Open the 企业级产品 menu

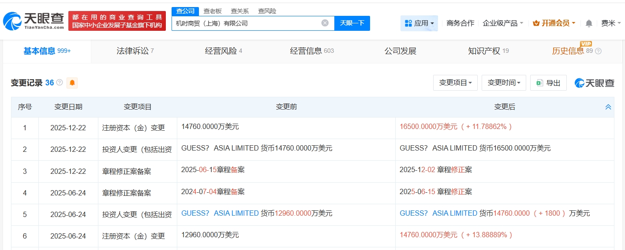(503, 23)
